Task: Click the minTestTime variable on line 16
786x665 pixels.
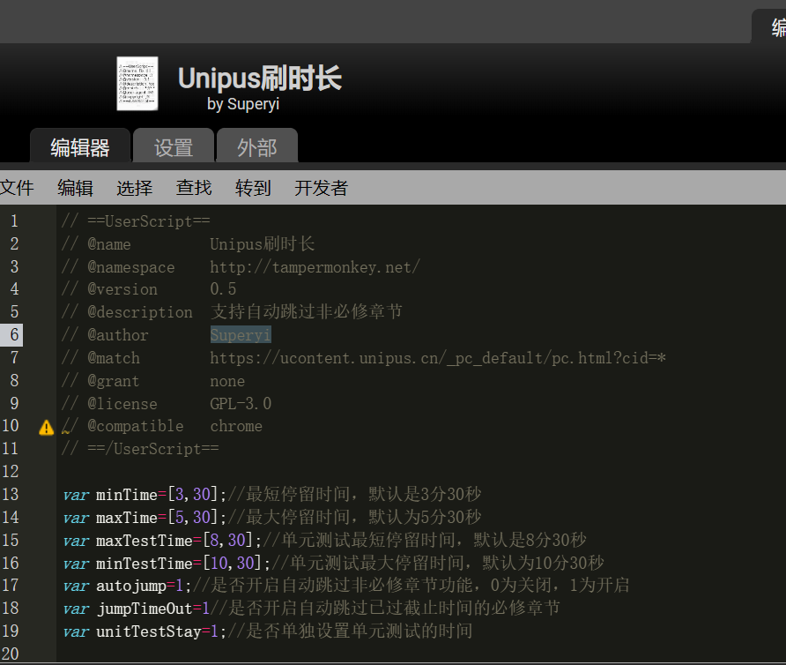Action: (145, 563)
